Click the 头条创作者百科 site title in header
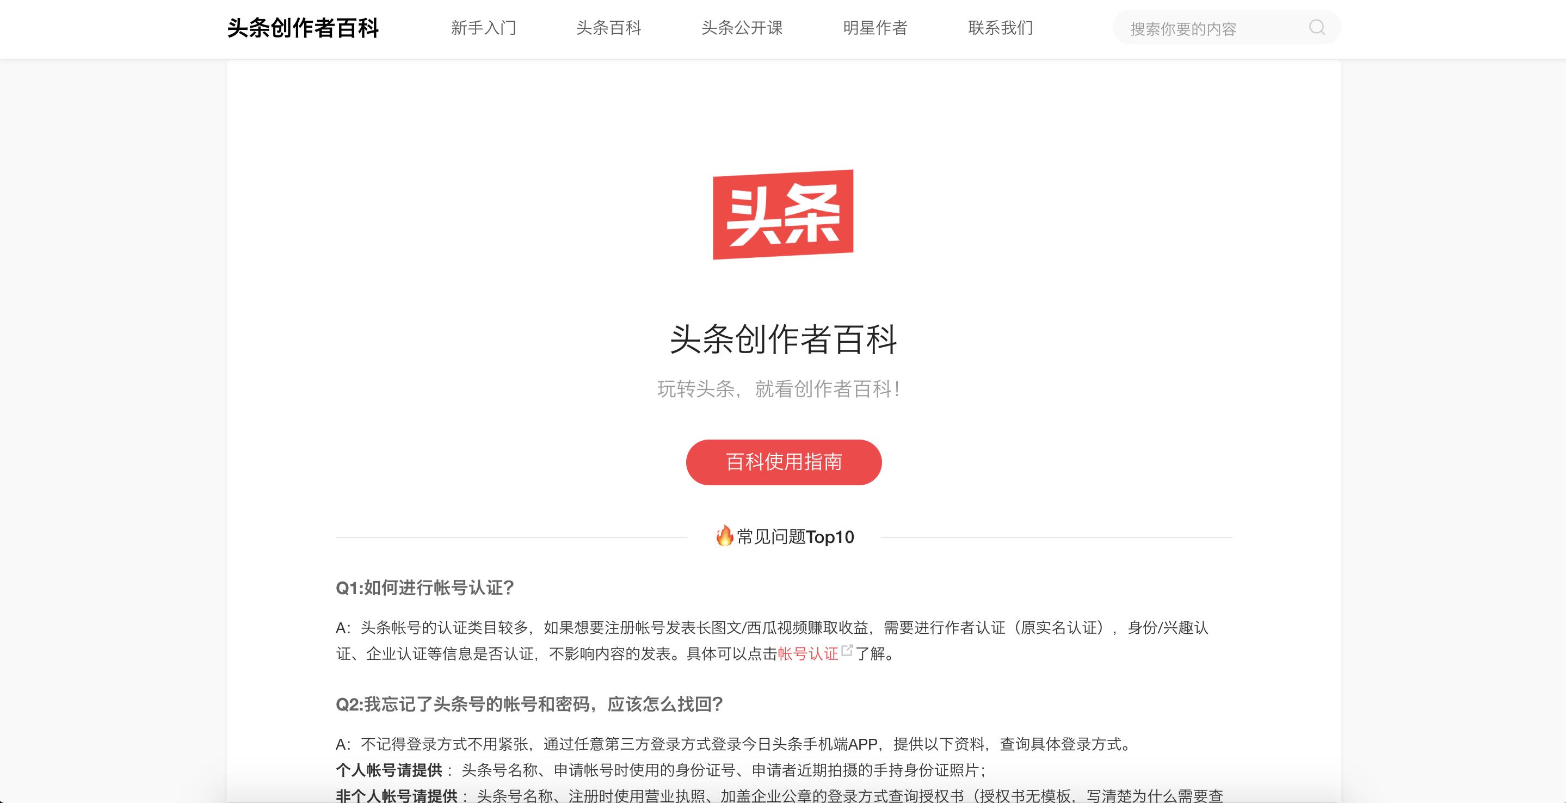Screen dimensions: 1566x803 (x=303, y=28)
